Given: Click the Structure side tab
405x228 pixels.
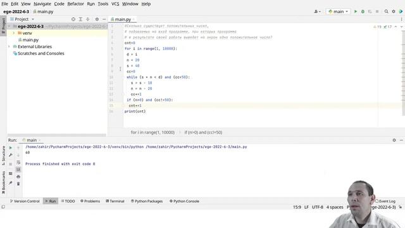Looking at the screenshot, I should click(x=3, y=156).
